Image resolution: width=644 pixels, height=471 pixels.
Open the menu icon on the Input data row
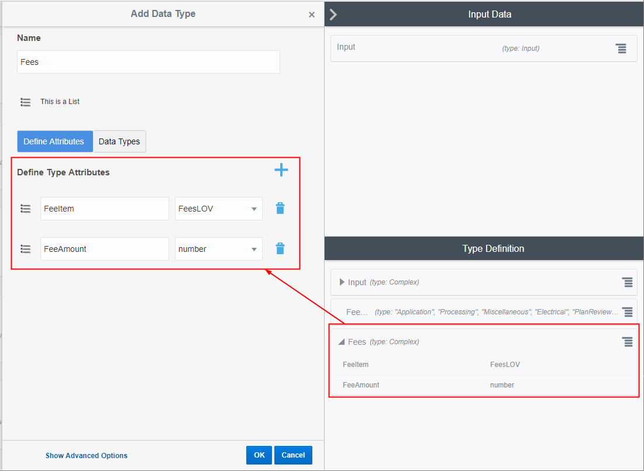621,49
